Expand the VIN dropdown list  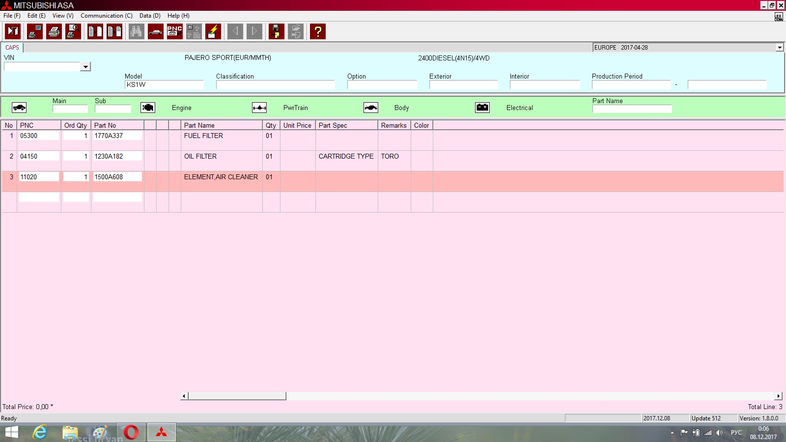pyautogui.click(x=85, y=67)
